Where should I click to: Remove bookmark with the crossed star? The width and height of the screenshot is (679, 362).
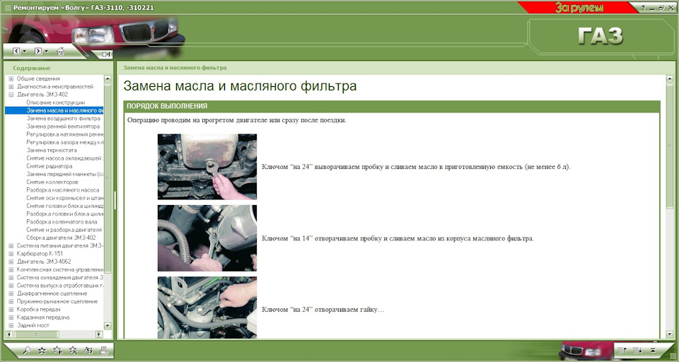(x=73, y=350)
